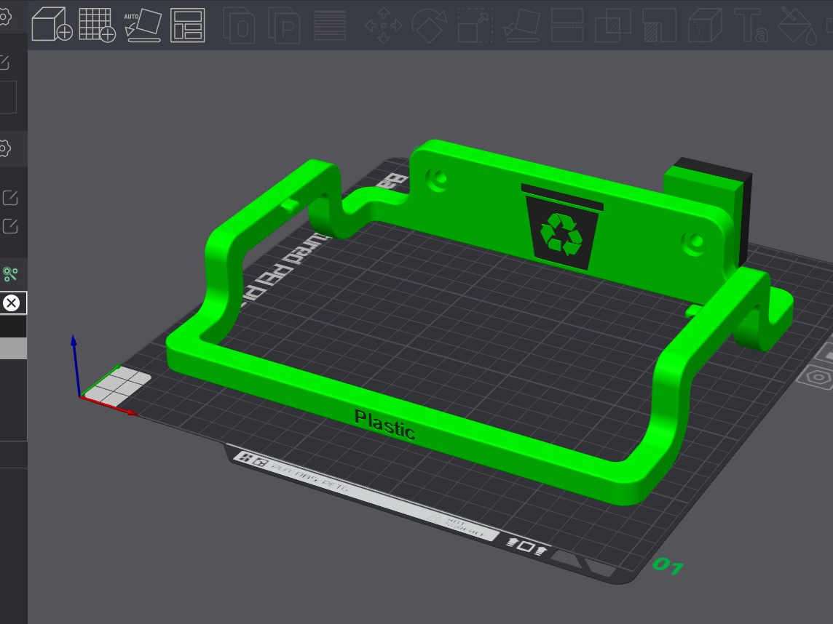Choose Split to parts (P pages) icon
This screenshot has width=833, height=624.
point(284,25)
